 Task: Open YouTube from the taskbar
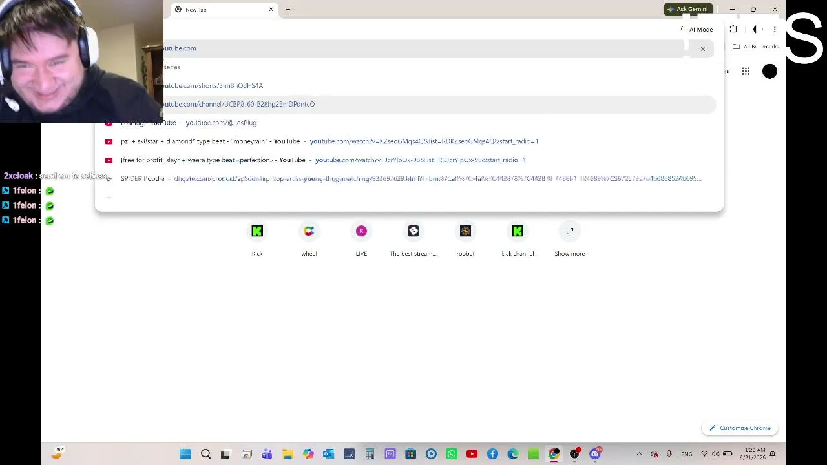pyautogui.click(x=472, y=454)
